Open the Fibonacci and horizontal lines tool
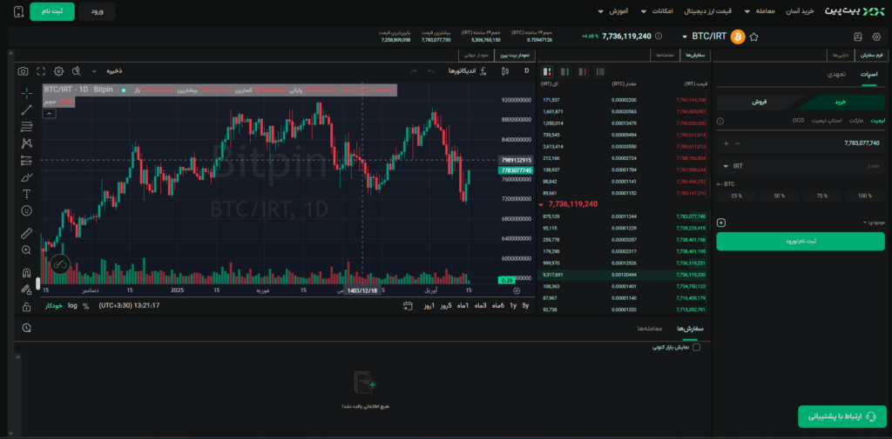892x439 pixels. point(26,127)
